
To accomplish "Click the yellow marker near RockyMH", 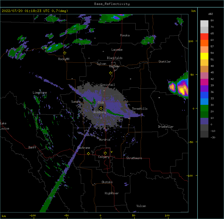I will tap(65, 53).
